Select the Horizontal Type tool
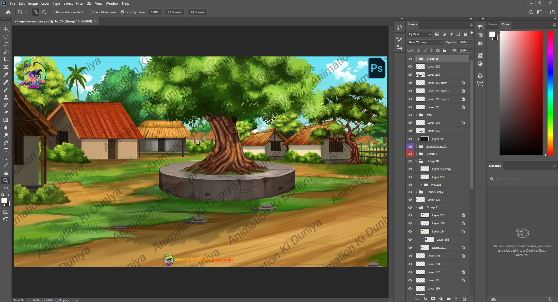 [6, 150]
